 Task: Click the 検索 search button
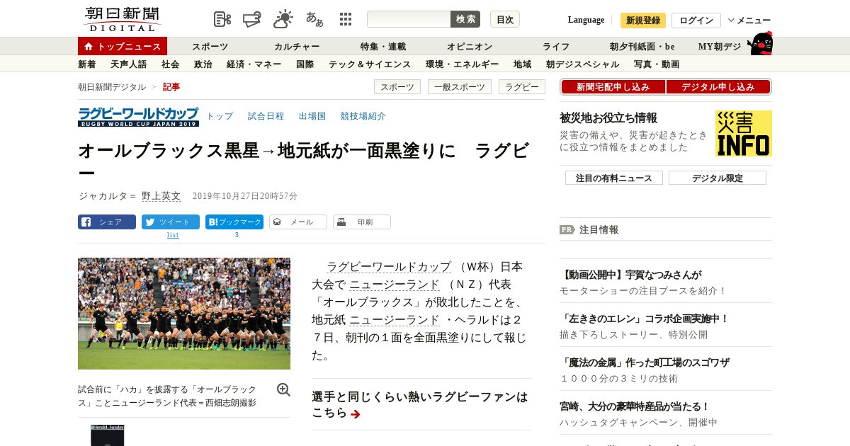pyautogui.click(x=465, y=19)
